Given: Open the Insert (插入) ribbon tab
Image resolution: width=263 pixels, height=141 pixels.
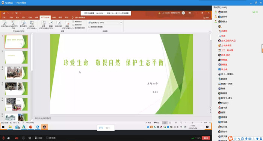Looking at the screenshot, I should point(17,17).
